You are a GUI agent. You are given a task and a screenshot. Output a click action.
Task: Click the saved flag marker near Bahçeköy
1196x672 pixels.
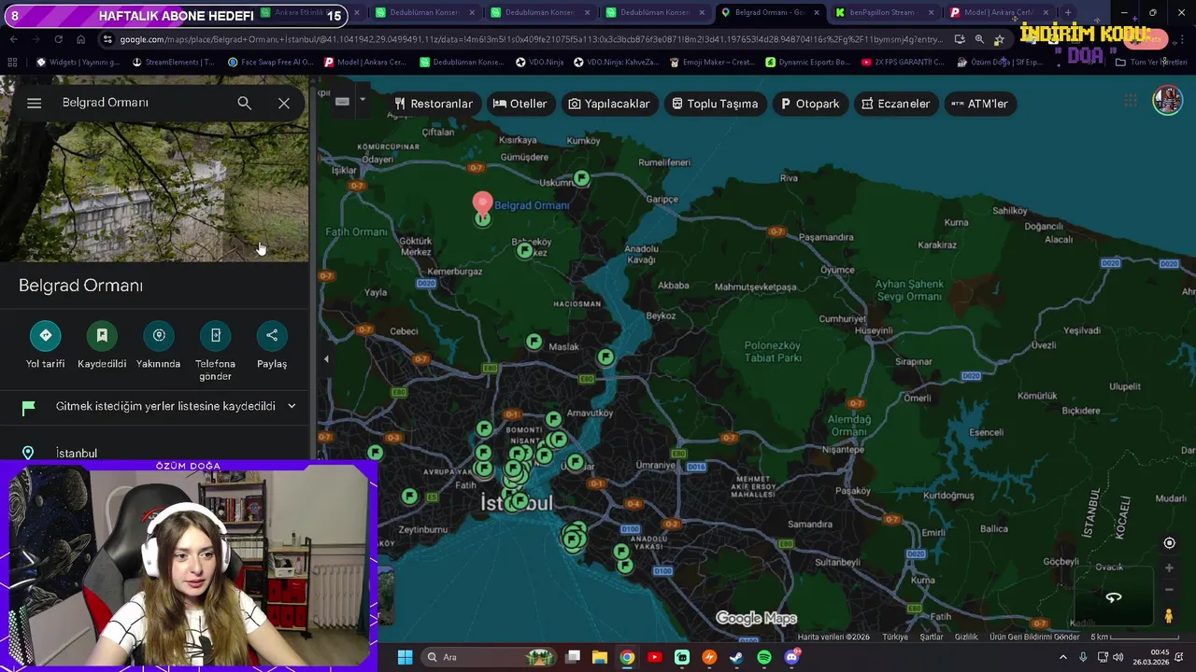pos(525,250)
